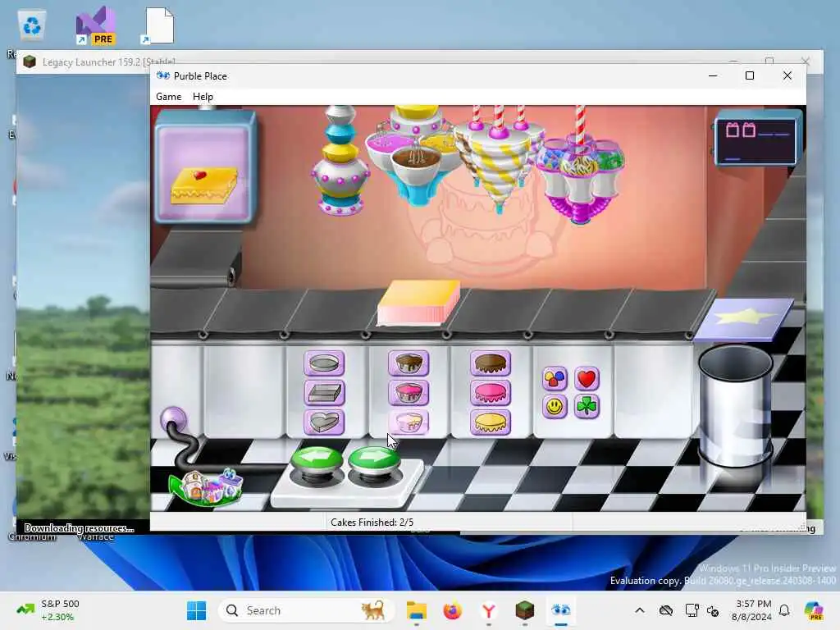The height and width of the screenshot is (630, 840).
Task: Click the cloud sync tray icon
Action: pyautogui.click(x=666, y=610)
